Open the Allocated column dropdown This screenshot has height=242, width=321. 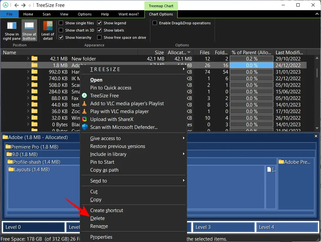tap(189, 52)
